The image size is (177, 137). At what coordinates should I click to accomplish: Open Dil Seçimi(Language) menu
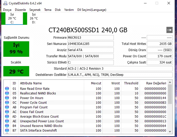92,10
